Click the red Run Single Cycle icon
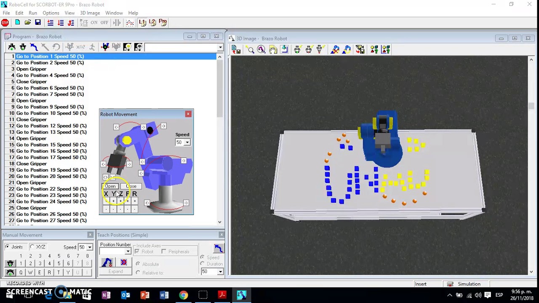The height and width of the screenshot is (303, 539). (x=61, y=23)
